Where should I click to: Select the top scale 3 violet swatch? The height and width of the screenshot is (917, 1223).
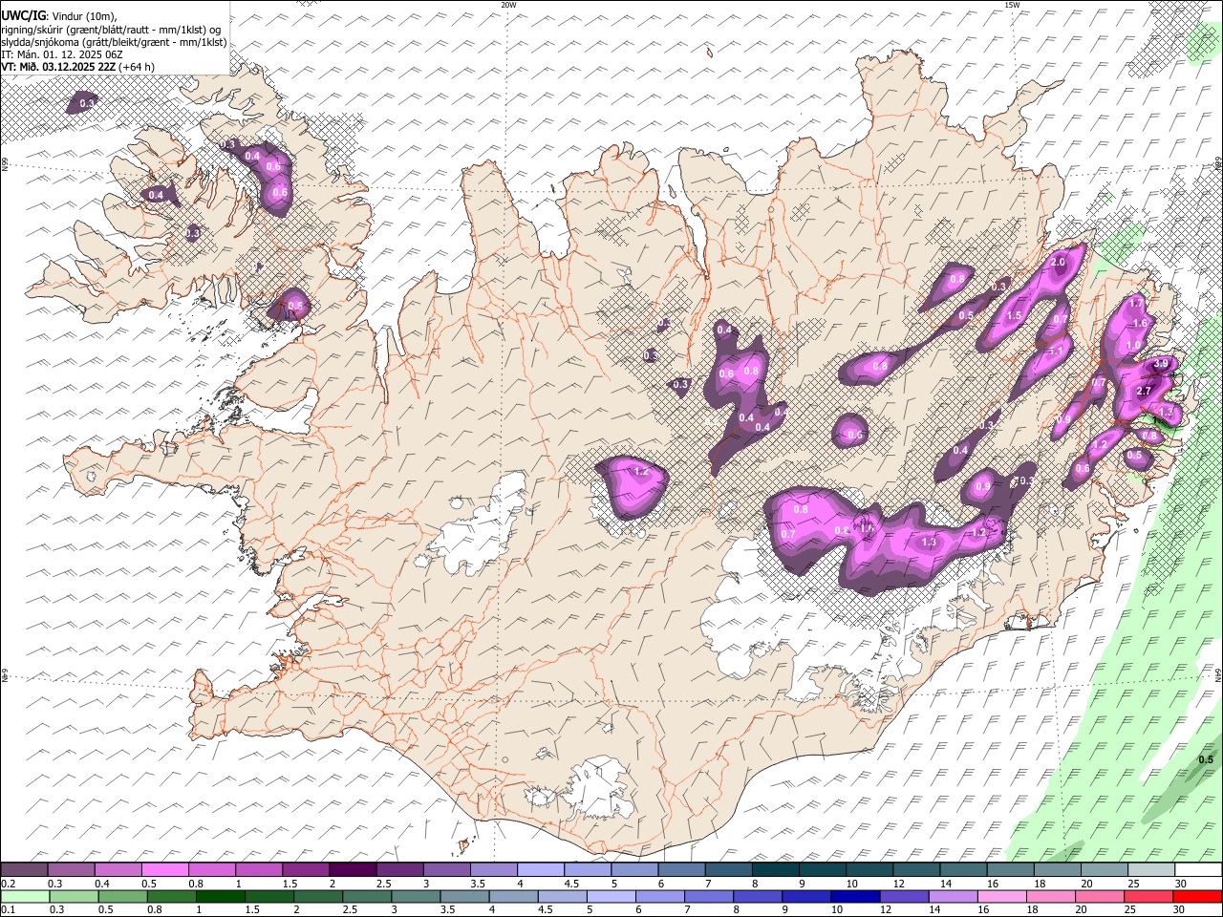(446, 869)
